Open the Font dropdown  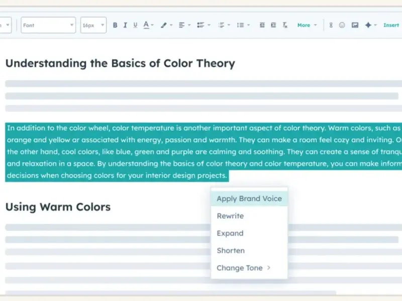click(48, 25)
